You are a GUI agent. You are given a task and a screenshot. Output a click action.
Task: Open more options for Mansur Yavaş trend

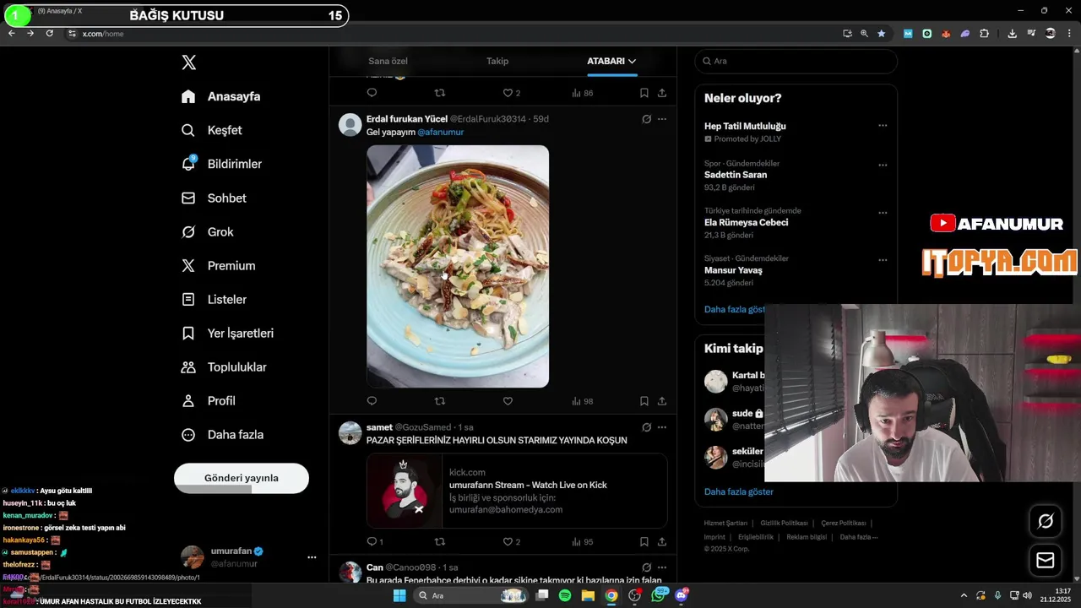pyautogui.click(x=883, y=260)
